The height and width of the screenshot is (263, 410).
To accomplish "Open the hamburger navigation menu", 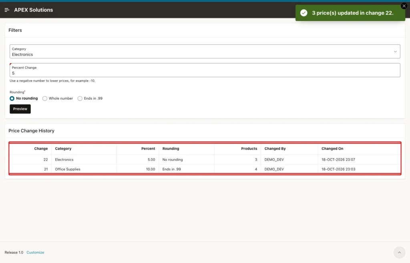I will [7, 10].
